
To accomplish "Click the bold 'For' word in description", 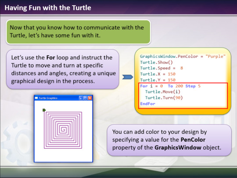I will click(x=50, y=58).
